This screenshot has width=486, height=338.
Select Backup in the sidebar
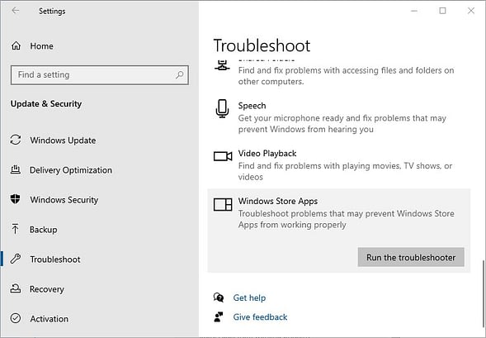tap(44, 230)
